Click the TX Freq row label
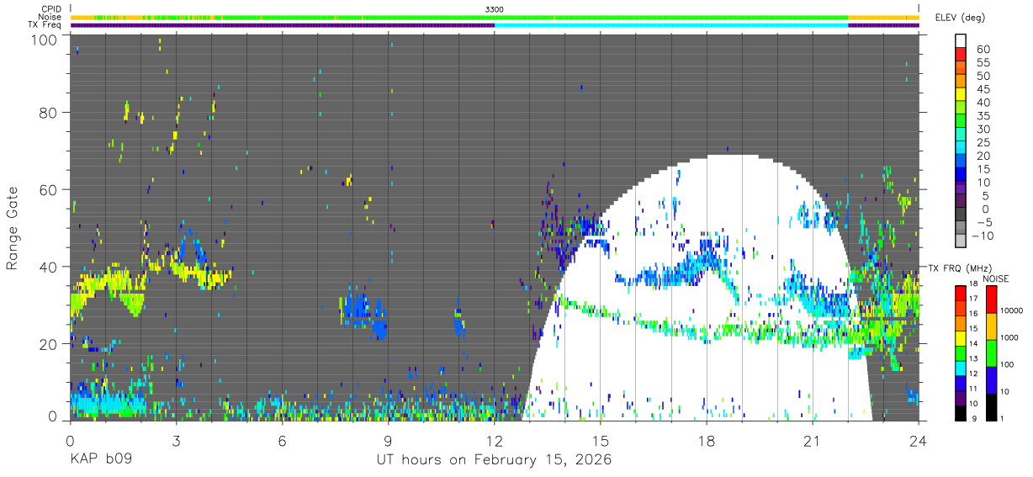The height and width of the screenshot is (477, 1033). click(45, 25)
